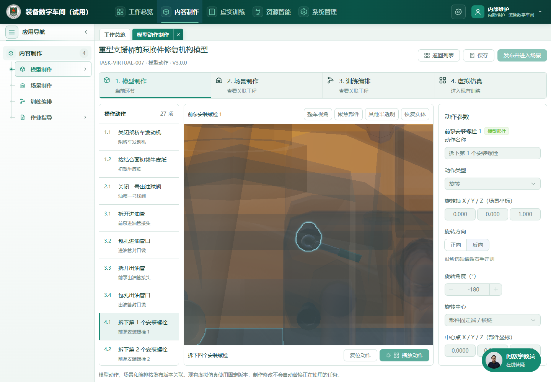This screenshot has height=382, width=551.
Task: Open the user account dropdown chevron
Action: pyautogui.click(x=540, y=12)
